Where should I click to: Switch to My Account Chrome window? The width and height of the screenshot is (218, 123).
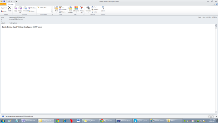(107, 121)
